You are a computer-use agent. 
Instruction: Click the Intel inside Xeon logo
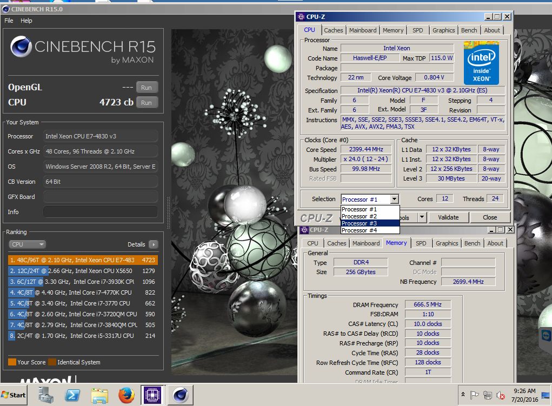pos(481,63)
